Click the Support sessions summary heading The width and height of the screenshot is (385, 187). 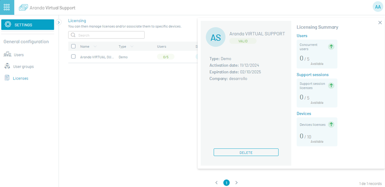point(312,75)
